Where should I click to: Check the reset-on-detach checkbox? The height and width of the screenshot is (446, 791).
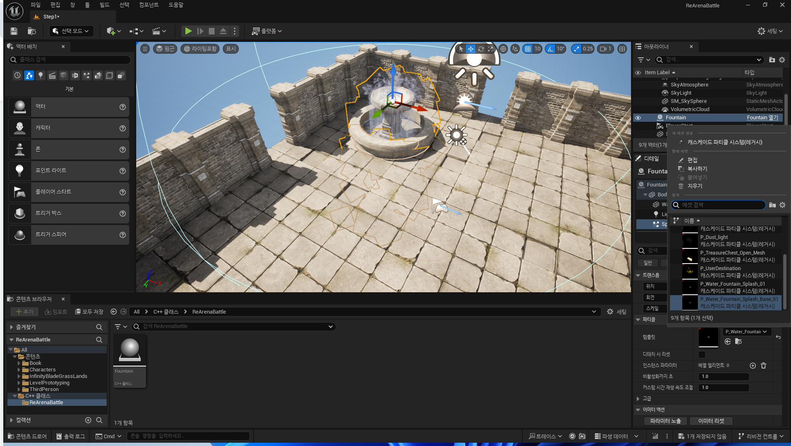[702, 354]
